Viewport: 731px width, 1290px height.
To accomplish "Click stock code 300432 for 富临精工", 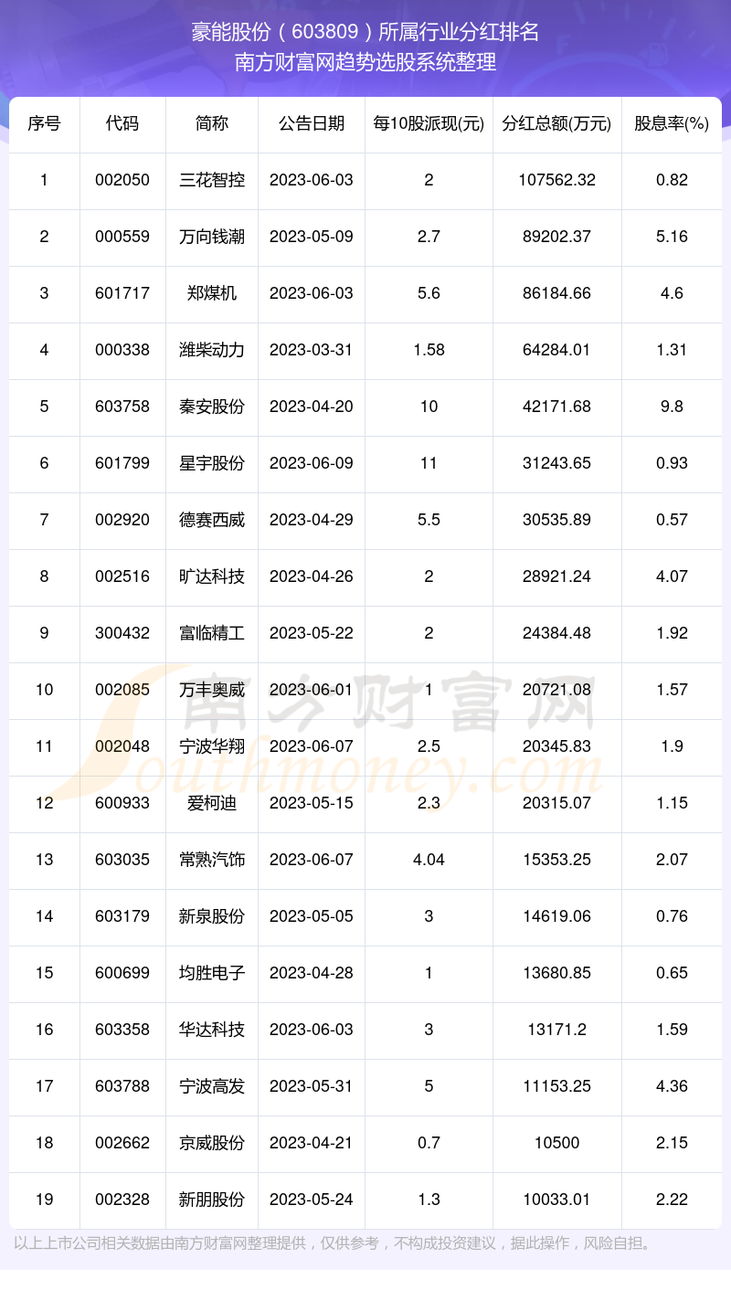I will (122, 633).
